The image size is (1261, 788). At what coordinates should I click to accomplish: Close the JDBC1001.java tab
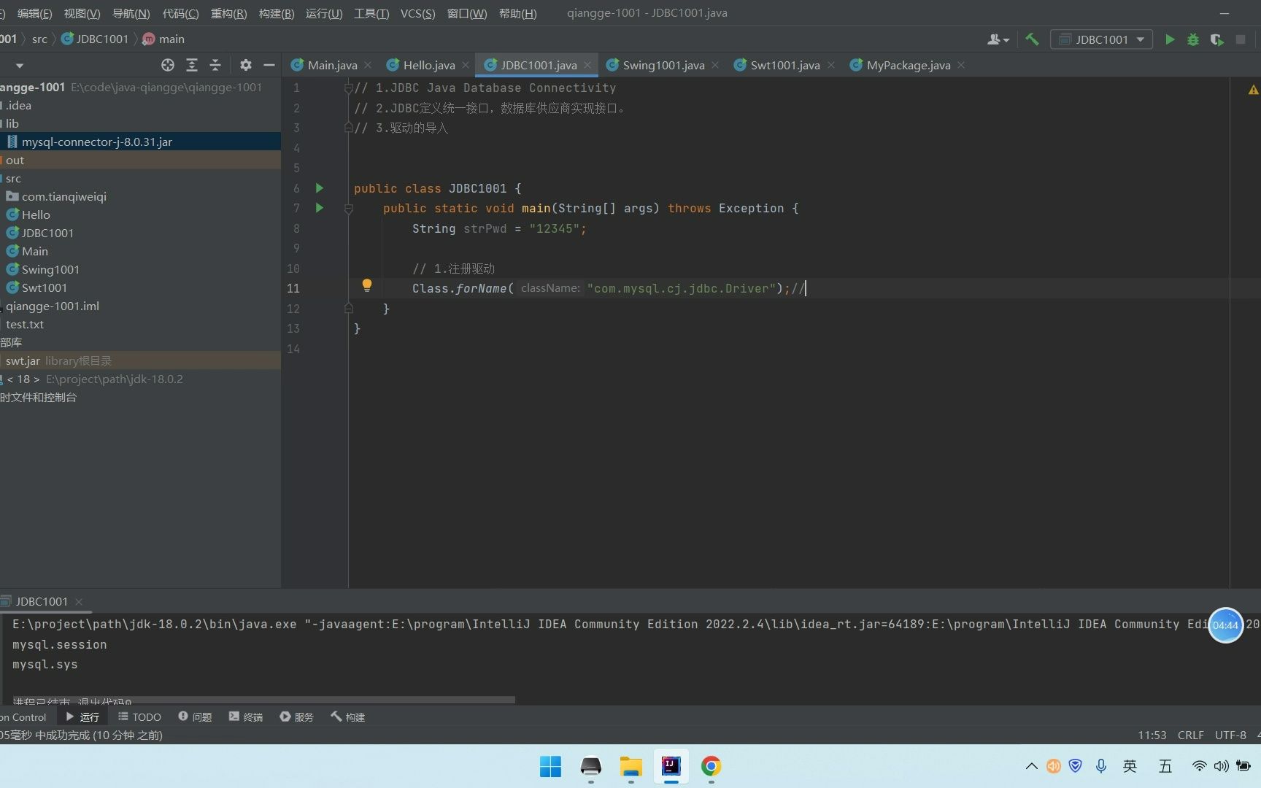coord(587,65)
